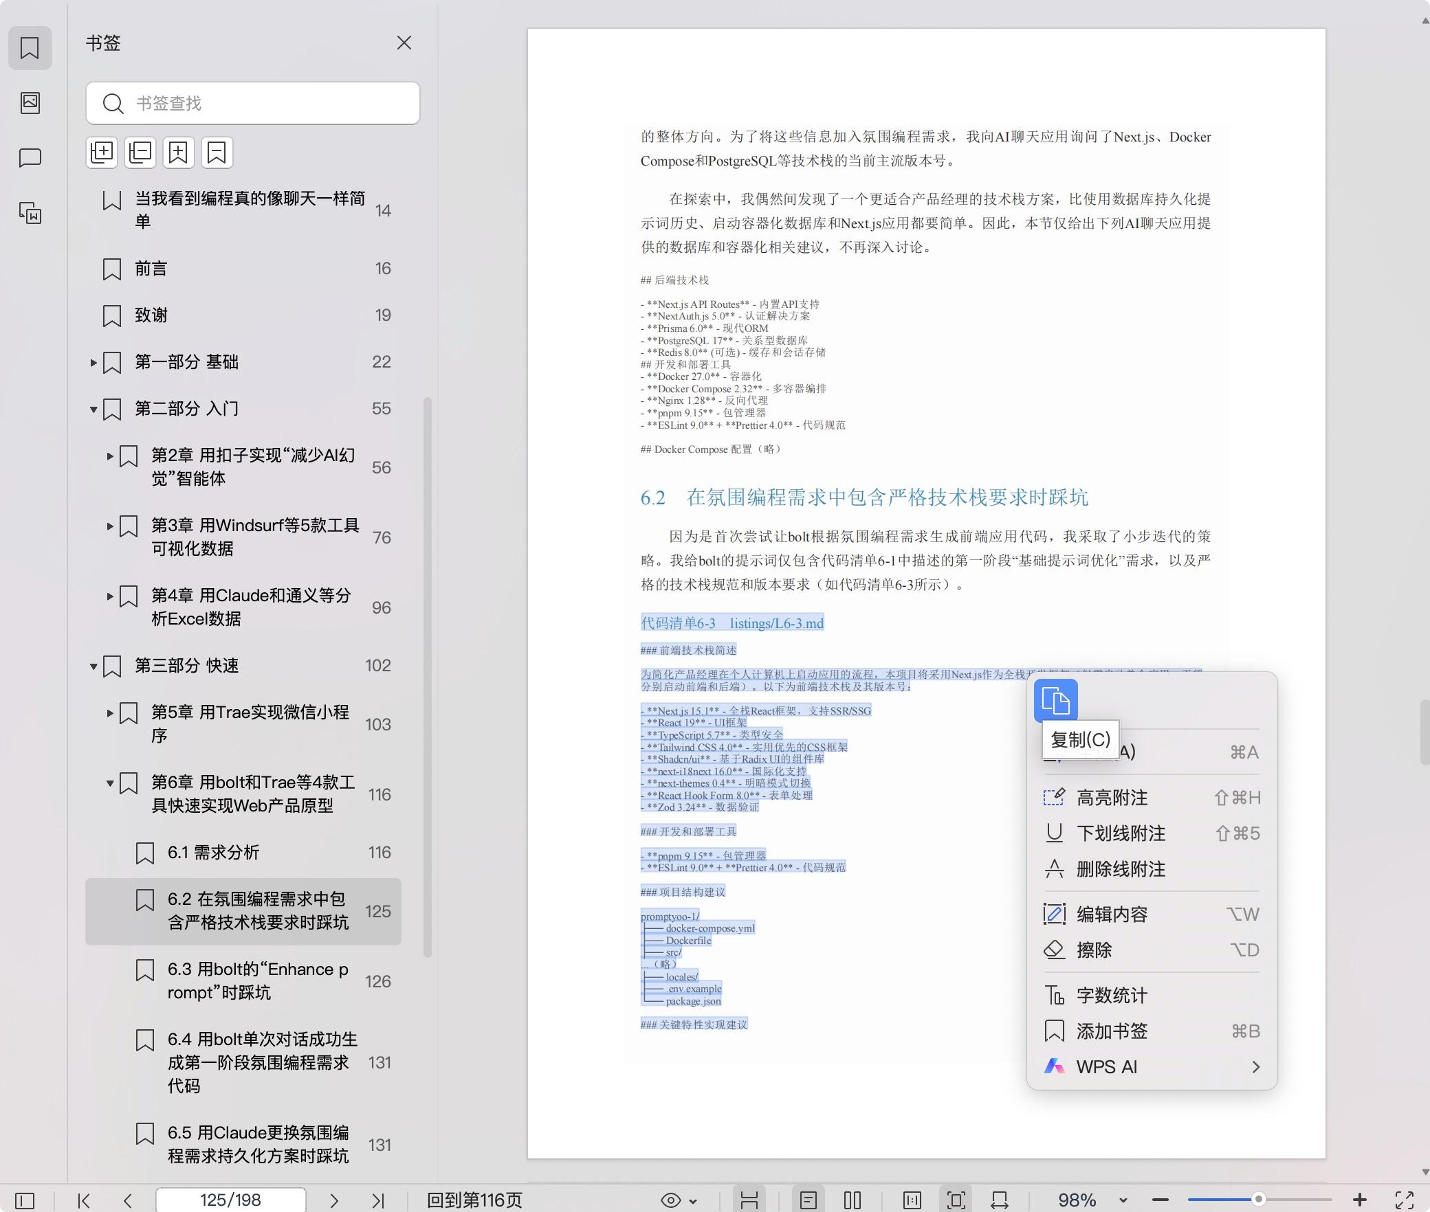Expand all bookmarks icon

pos(102,152)
